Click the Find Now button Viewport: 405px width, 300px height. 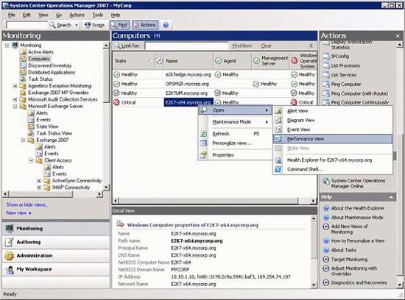coord(242,46)
